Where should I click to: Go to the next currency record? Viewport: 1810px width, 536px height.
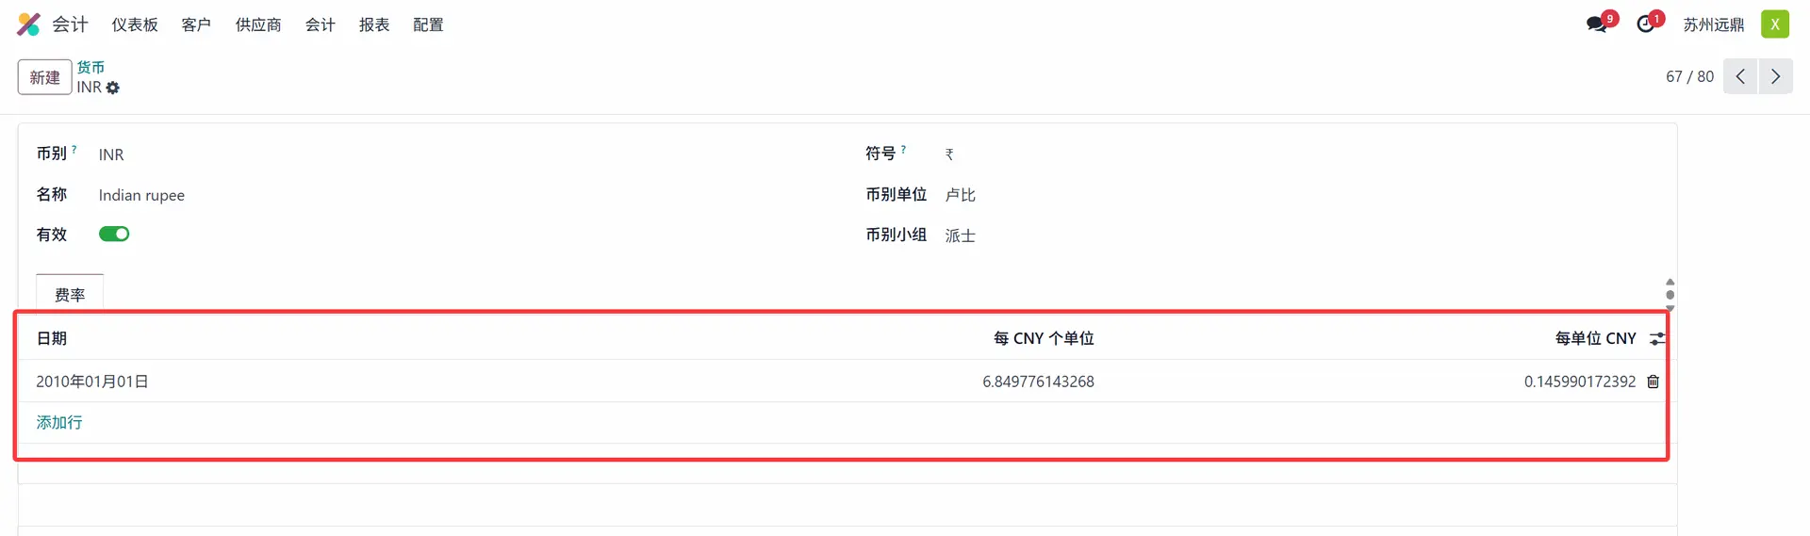pos(1776,76)
